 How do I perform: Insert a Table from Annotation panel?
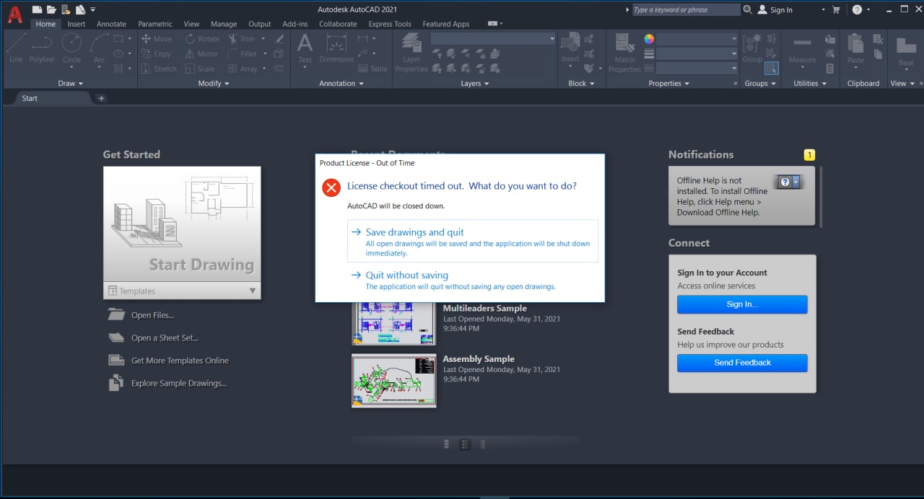click(x=373, y=69)
